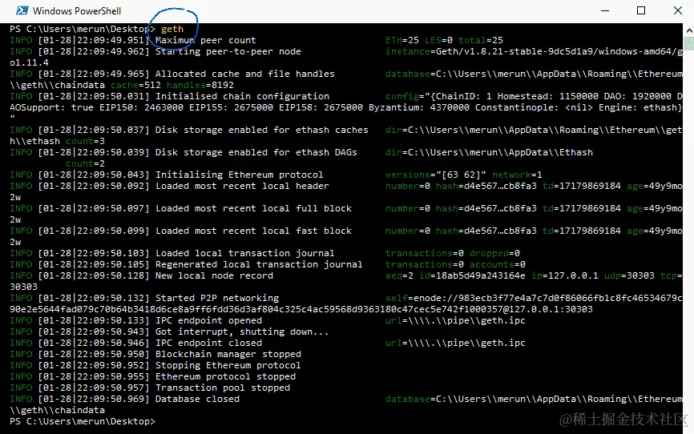
Task: Click 'Database closed' log text
Action: pyautogui.click(x=197, y=399)
